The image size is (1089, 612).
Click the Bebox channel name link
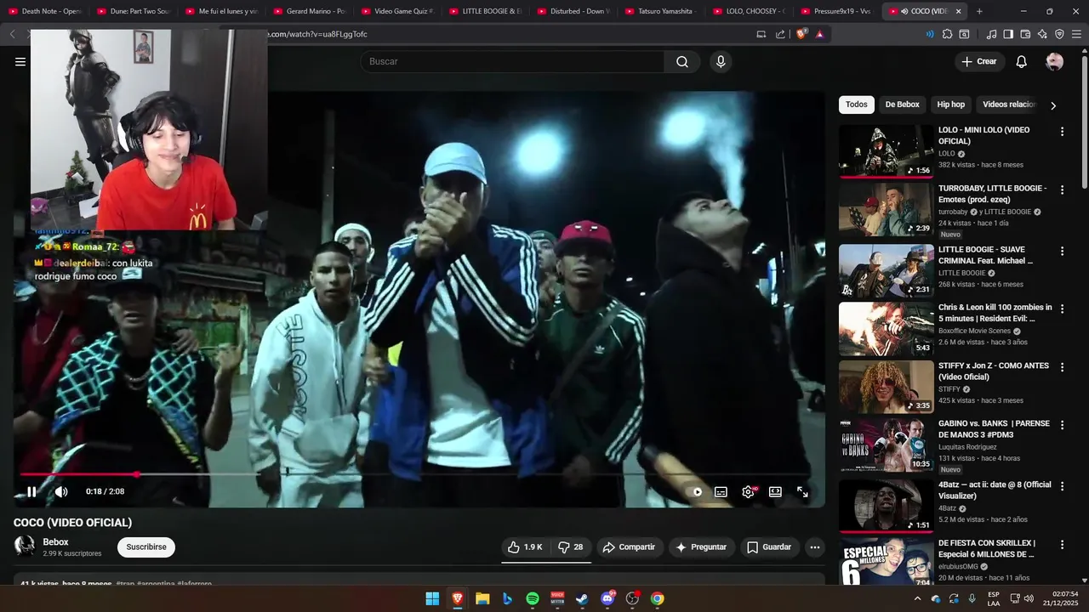[56, 542]
